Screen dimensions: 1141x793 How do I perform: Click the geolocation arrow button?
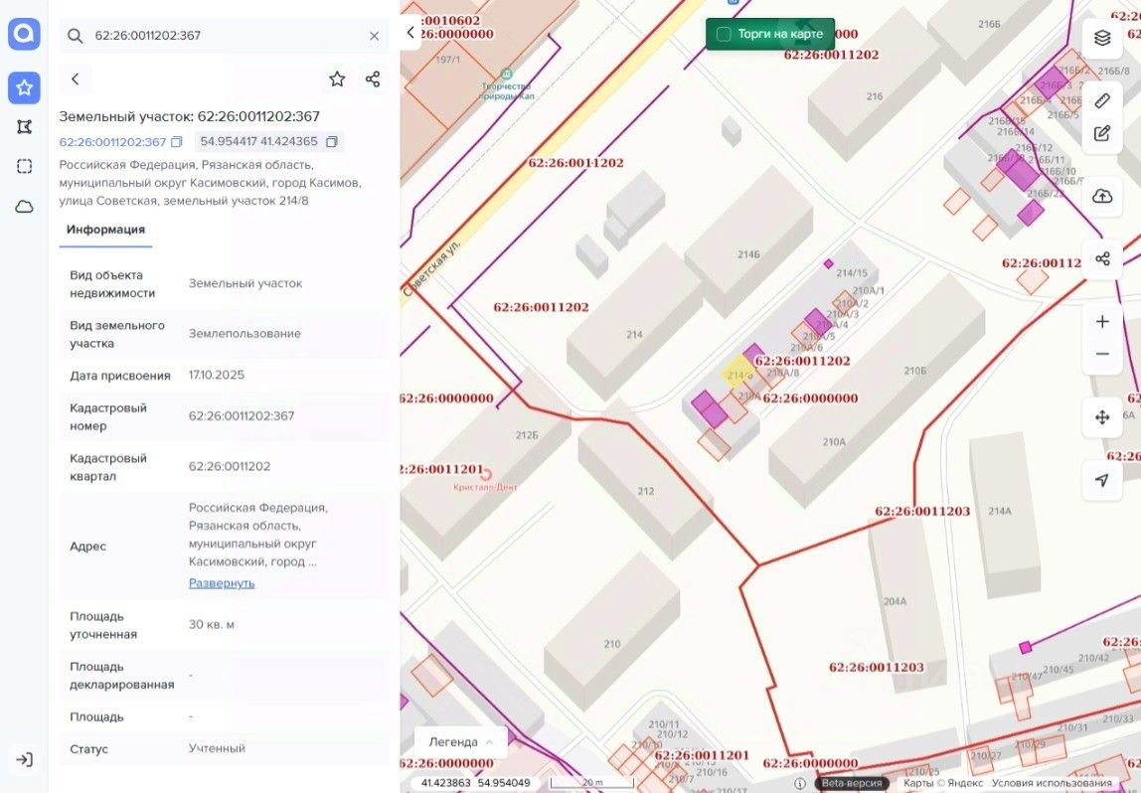pos(1101,480)
